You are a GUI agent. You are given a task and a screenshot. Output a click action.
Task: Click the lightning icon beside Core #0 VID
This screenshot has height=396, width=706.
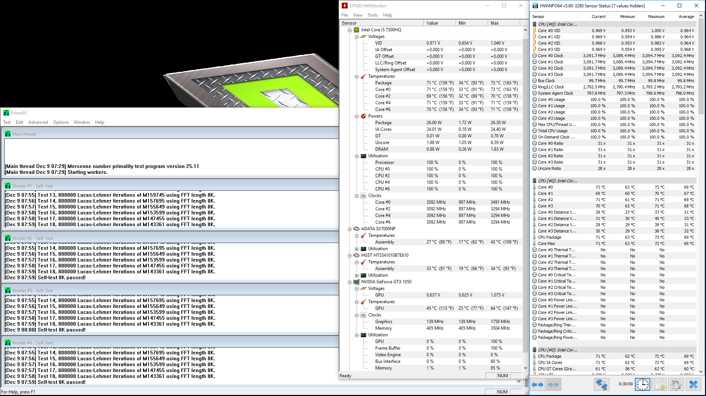(x=535, y=31)
